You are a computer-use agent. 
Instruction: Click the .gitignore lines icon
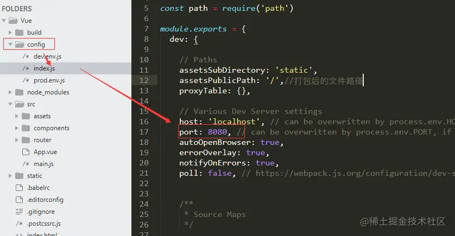click(19, 212)
